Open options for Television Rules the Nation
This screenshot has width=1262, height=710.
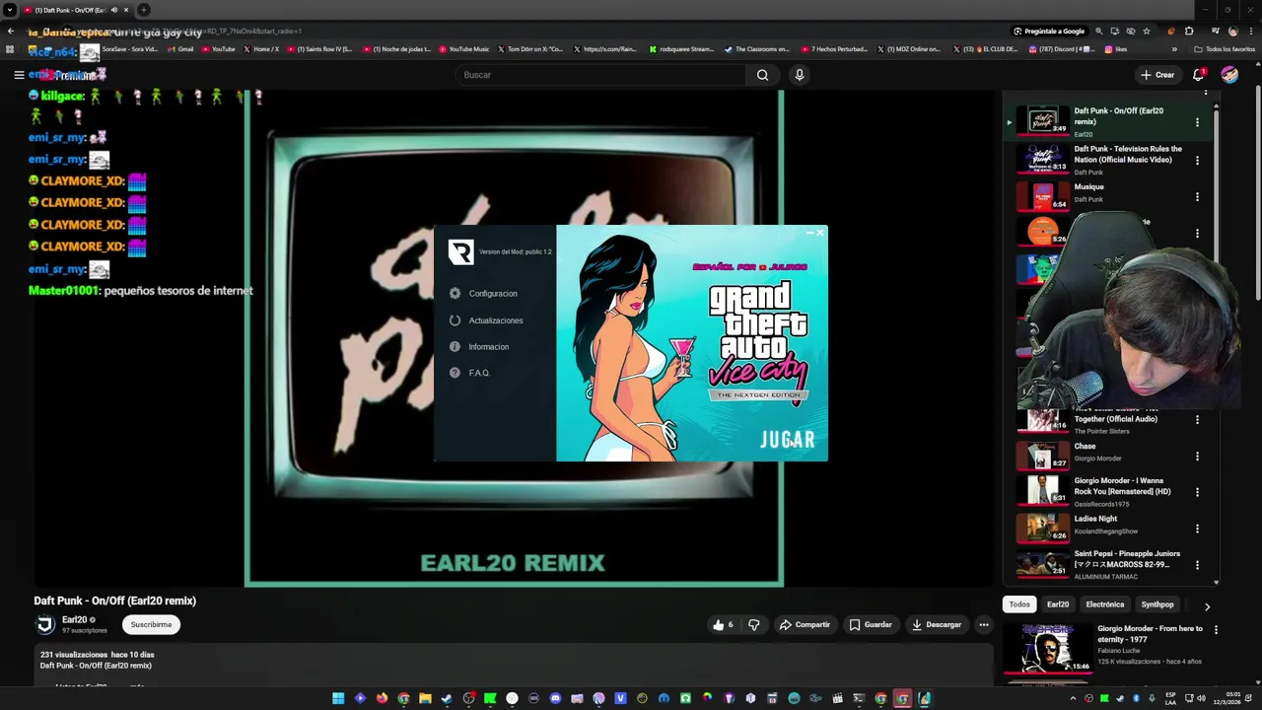(1197, 160)
